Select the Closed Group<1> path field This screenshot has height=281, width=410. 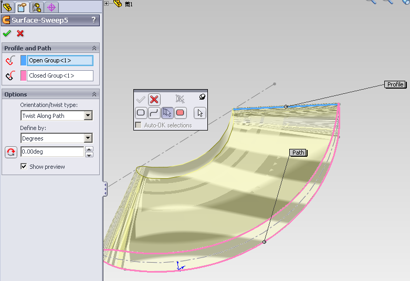pos(60,75)
